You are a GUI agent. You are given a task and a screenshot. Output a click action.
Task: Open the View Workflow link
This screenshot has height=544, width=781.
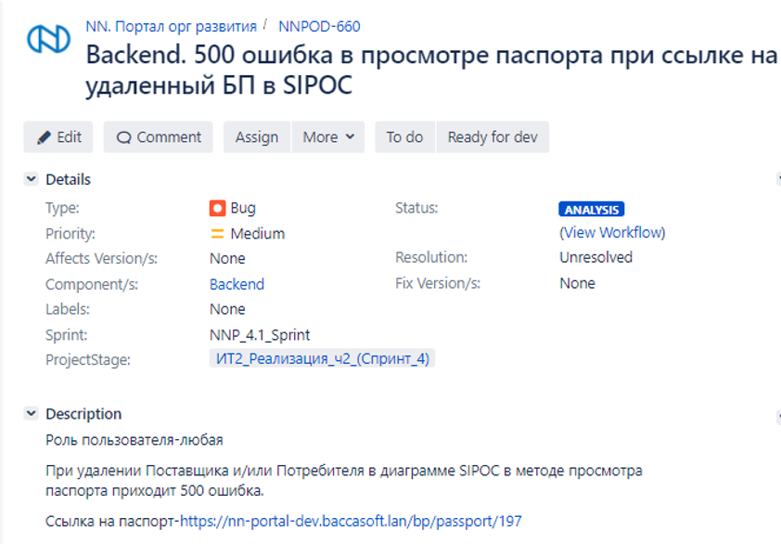[x=612, y=232]
